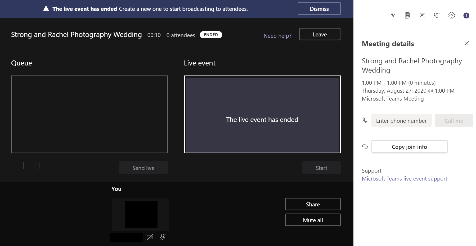Image resolution: width=476 pixels, height=246 pixels.
Task: Click the warning triangle icon in banner
Action: pyautogui.click(x=46, y=9)
